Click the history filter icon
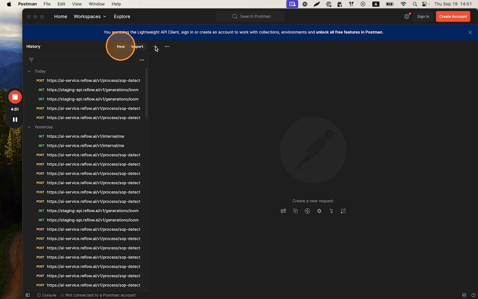 pyautogui.click(x=31, y=60)
